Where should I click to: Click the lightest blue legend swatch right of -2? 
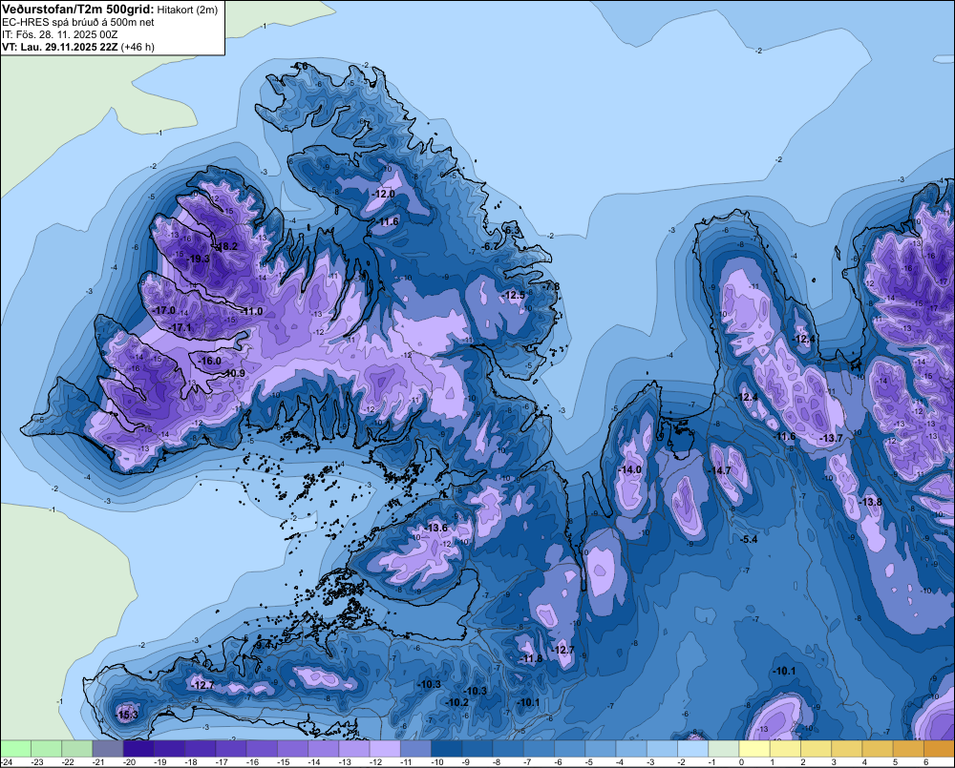693,748
